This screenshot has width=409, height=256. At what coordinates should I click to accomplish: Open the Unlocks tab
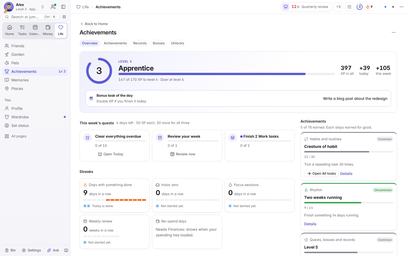(x=178, y=43)
